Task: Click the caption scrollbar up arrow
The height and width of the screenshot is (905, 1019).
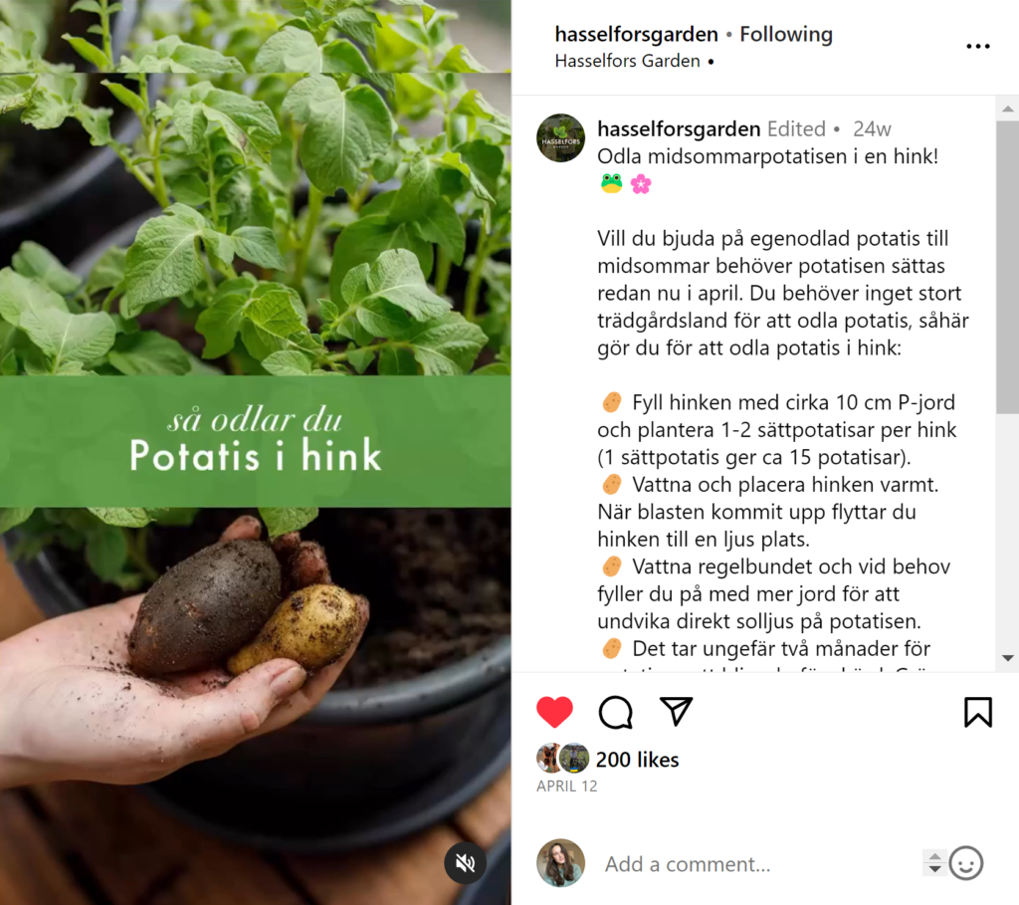Action: pyautogui.click(x=1008, y=109)
